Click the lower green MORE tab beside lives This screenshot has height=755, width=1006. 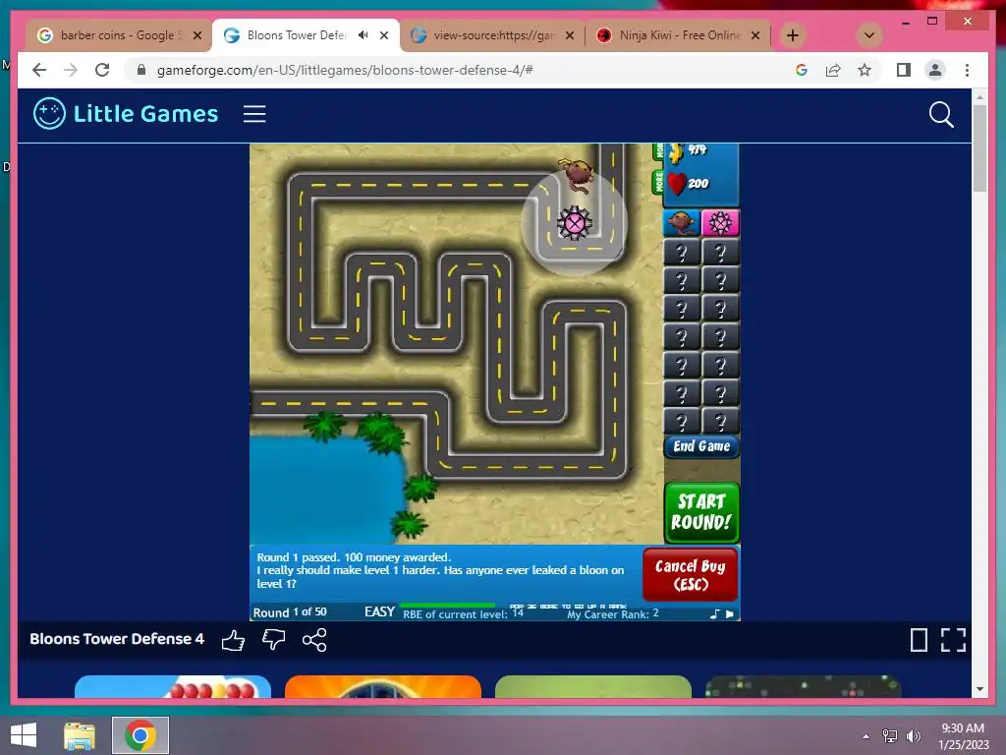point(659,182)
